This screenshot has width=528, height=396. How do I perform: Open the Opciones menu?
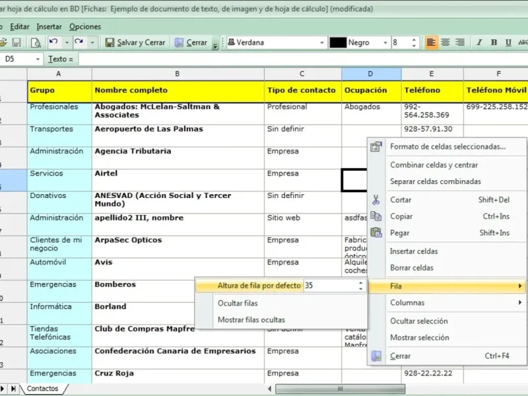85,26
